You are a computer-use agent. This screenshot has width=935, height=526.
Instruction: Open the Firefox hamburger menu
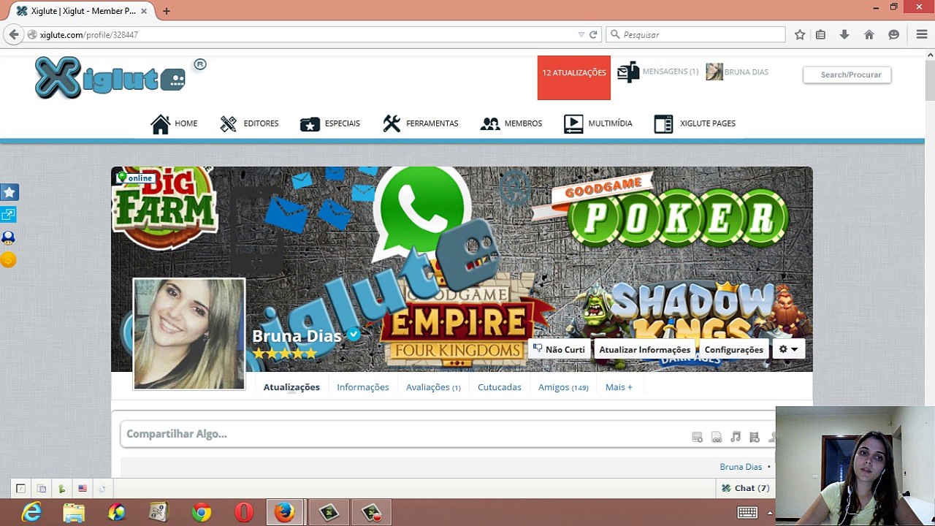(x=922, y=34)
